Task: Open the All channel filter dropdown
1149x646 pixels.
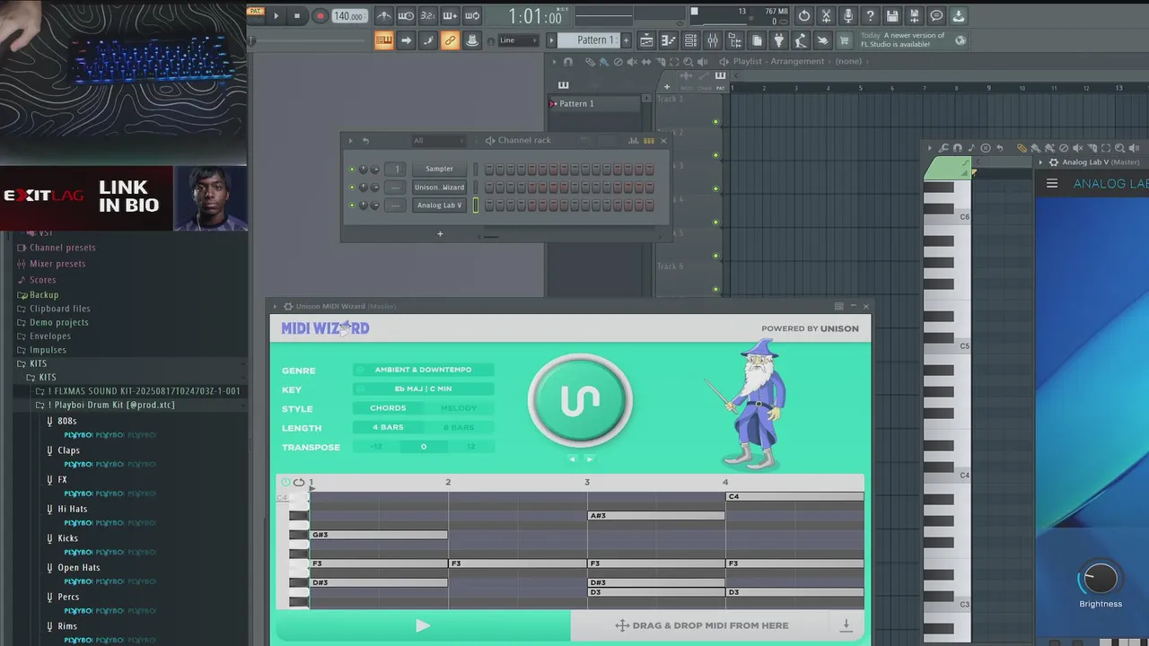Action: [438, 141]
